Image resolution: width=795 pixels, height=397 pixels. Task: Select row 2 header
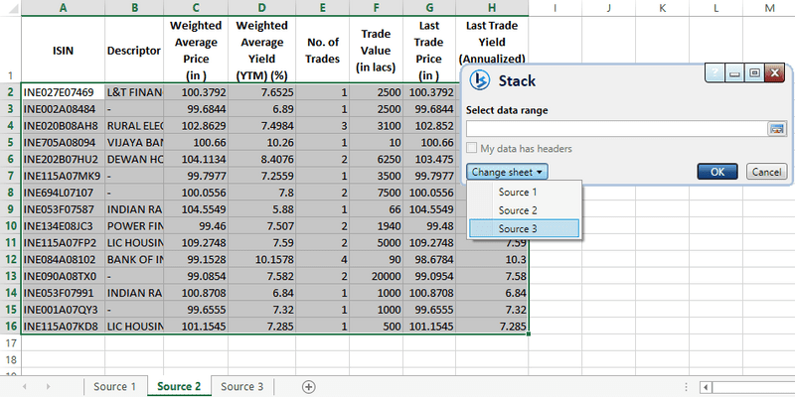(x=11, y=92)
